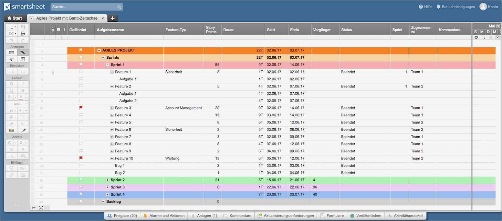Open the Konto account menu
Viewport: 502px width, 221px height.
tap(489, 7)
